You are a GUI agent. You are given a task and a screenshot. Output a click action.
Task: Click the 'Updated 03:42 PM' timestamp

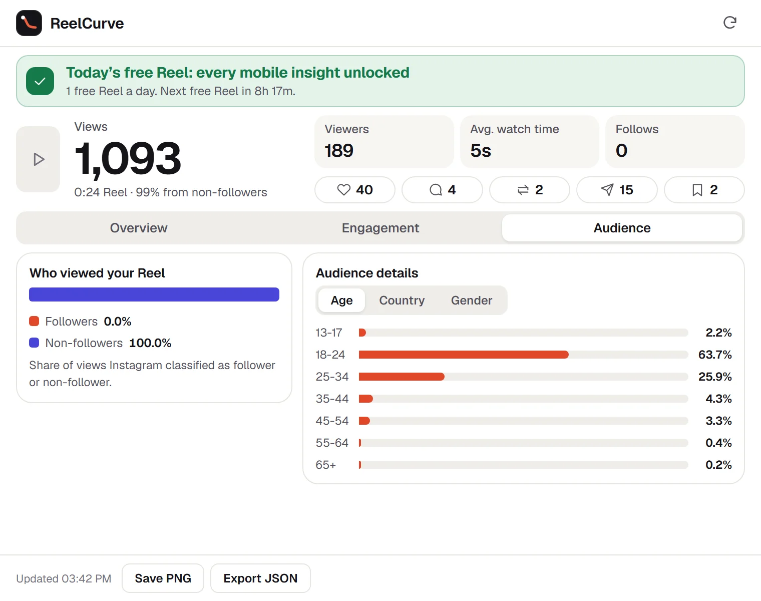point(64,578)
